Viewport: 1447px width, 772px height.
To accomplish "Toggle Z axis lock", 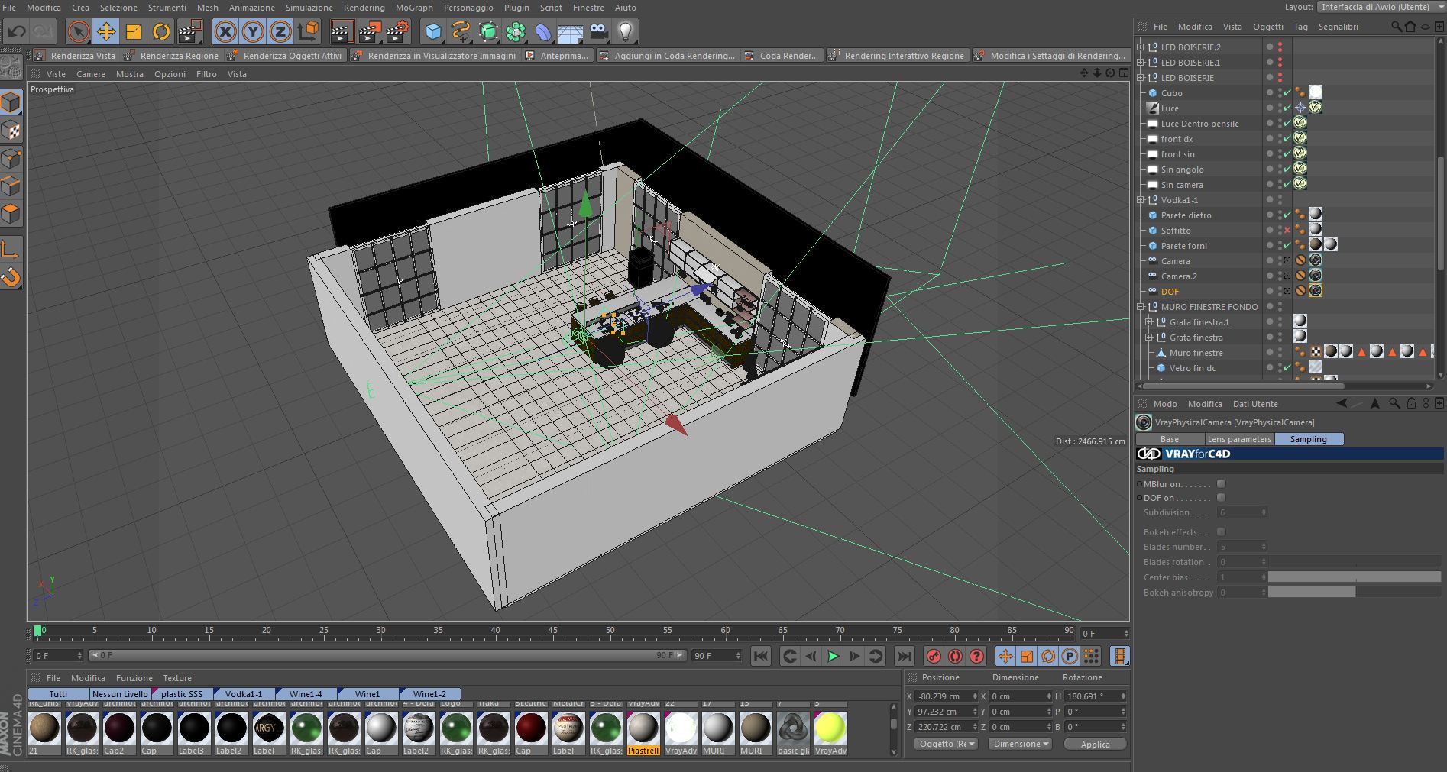I will [280, 31].
